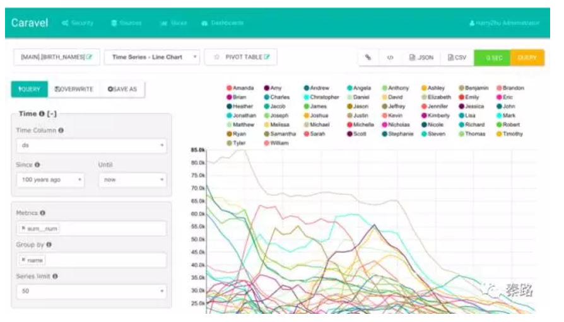
Task: Remove the sum__num metric tag
Action: tap(23, 228)
